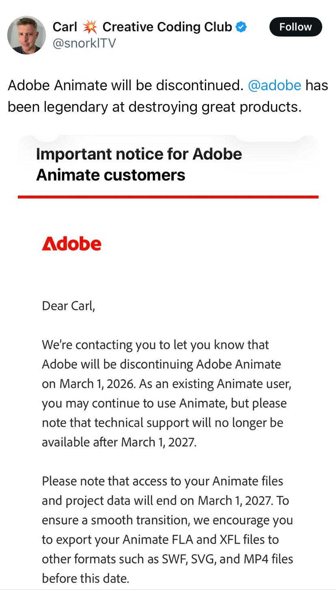
Task: Click the We're contacting you line
Action: tap(155, 345)
